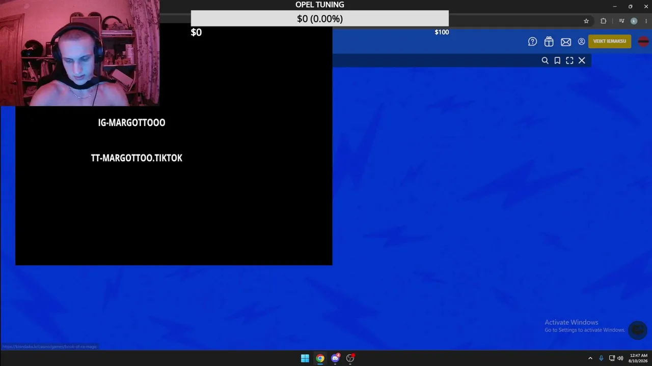Open the help chat question icon
Image resolution: width=652 pixels, height=366 pixels.
point(532,42)
